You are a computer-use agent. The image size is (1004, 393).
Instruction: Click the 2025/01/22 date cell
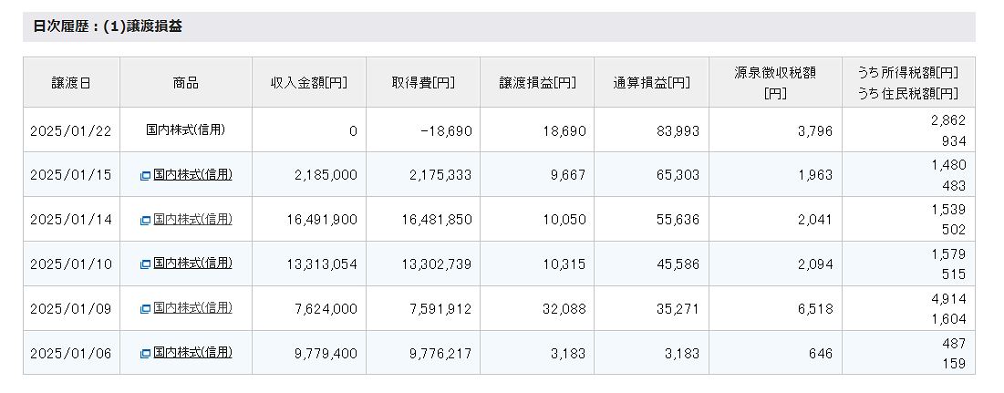71,130
